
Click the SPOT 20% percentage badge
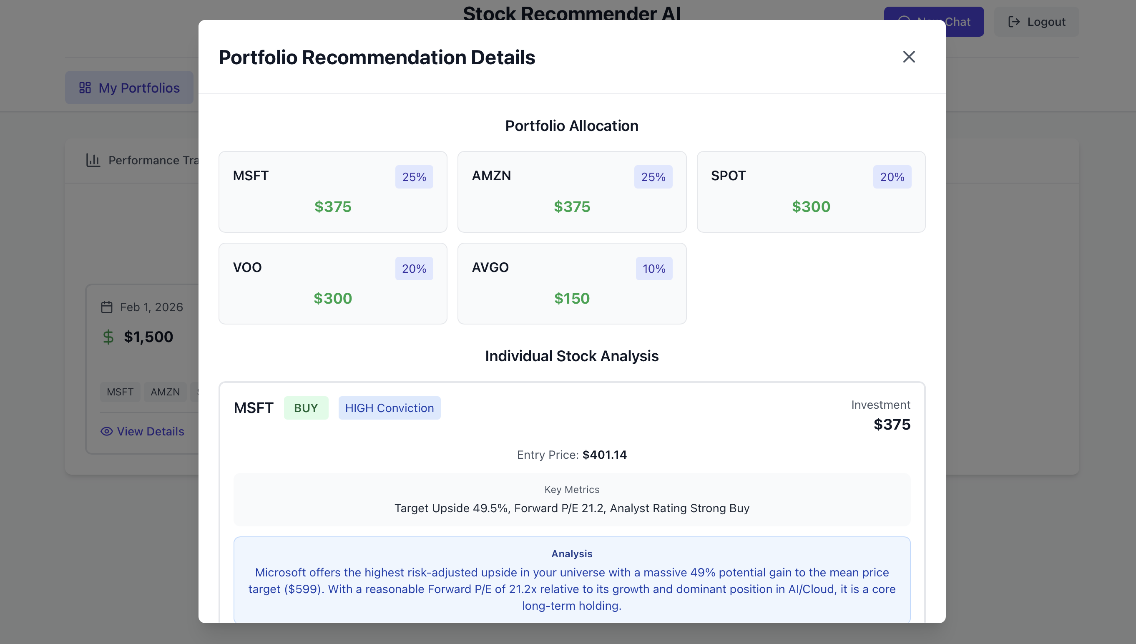pyautogui.click(x=892, y=177)
